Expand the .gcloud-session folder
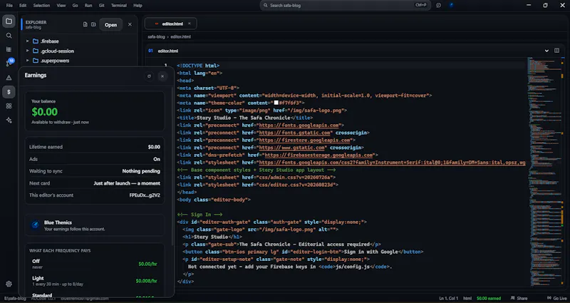This screenshot has height=303, width=570. pyautogui.click(x=27, y=51)
